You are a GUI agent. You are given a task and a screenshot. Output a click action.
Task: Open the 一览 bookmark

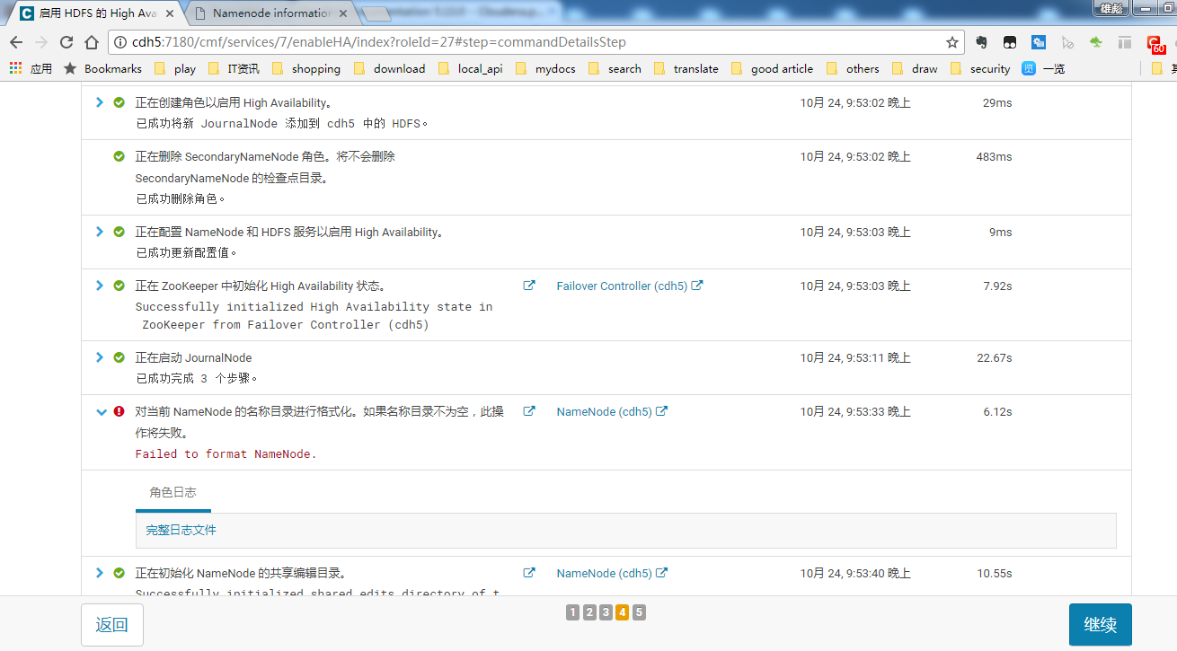1044,68
